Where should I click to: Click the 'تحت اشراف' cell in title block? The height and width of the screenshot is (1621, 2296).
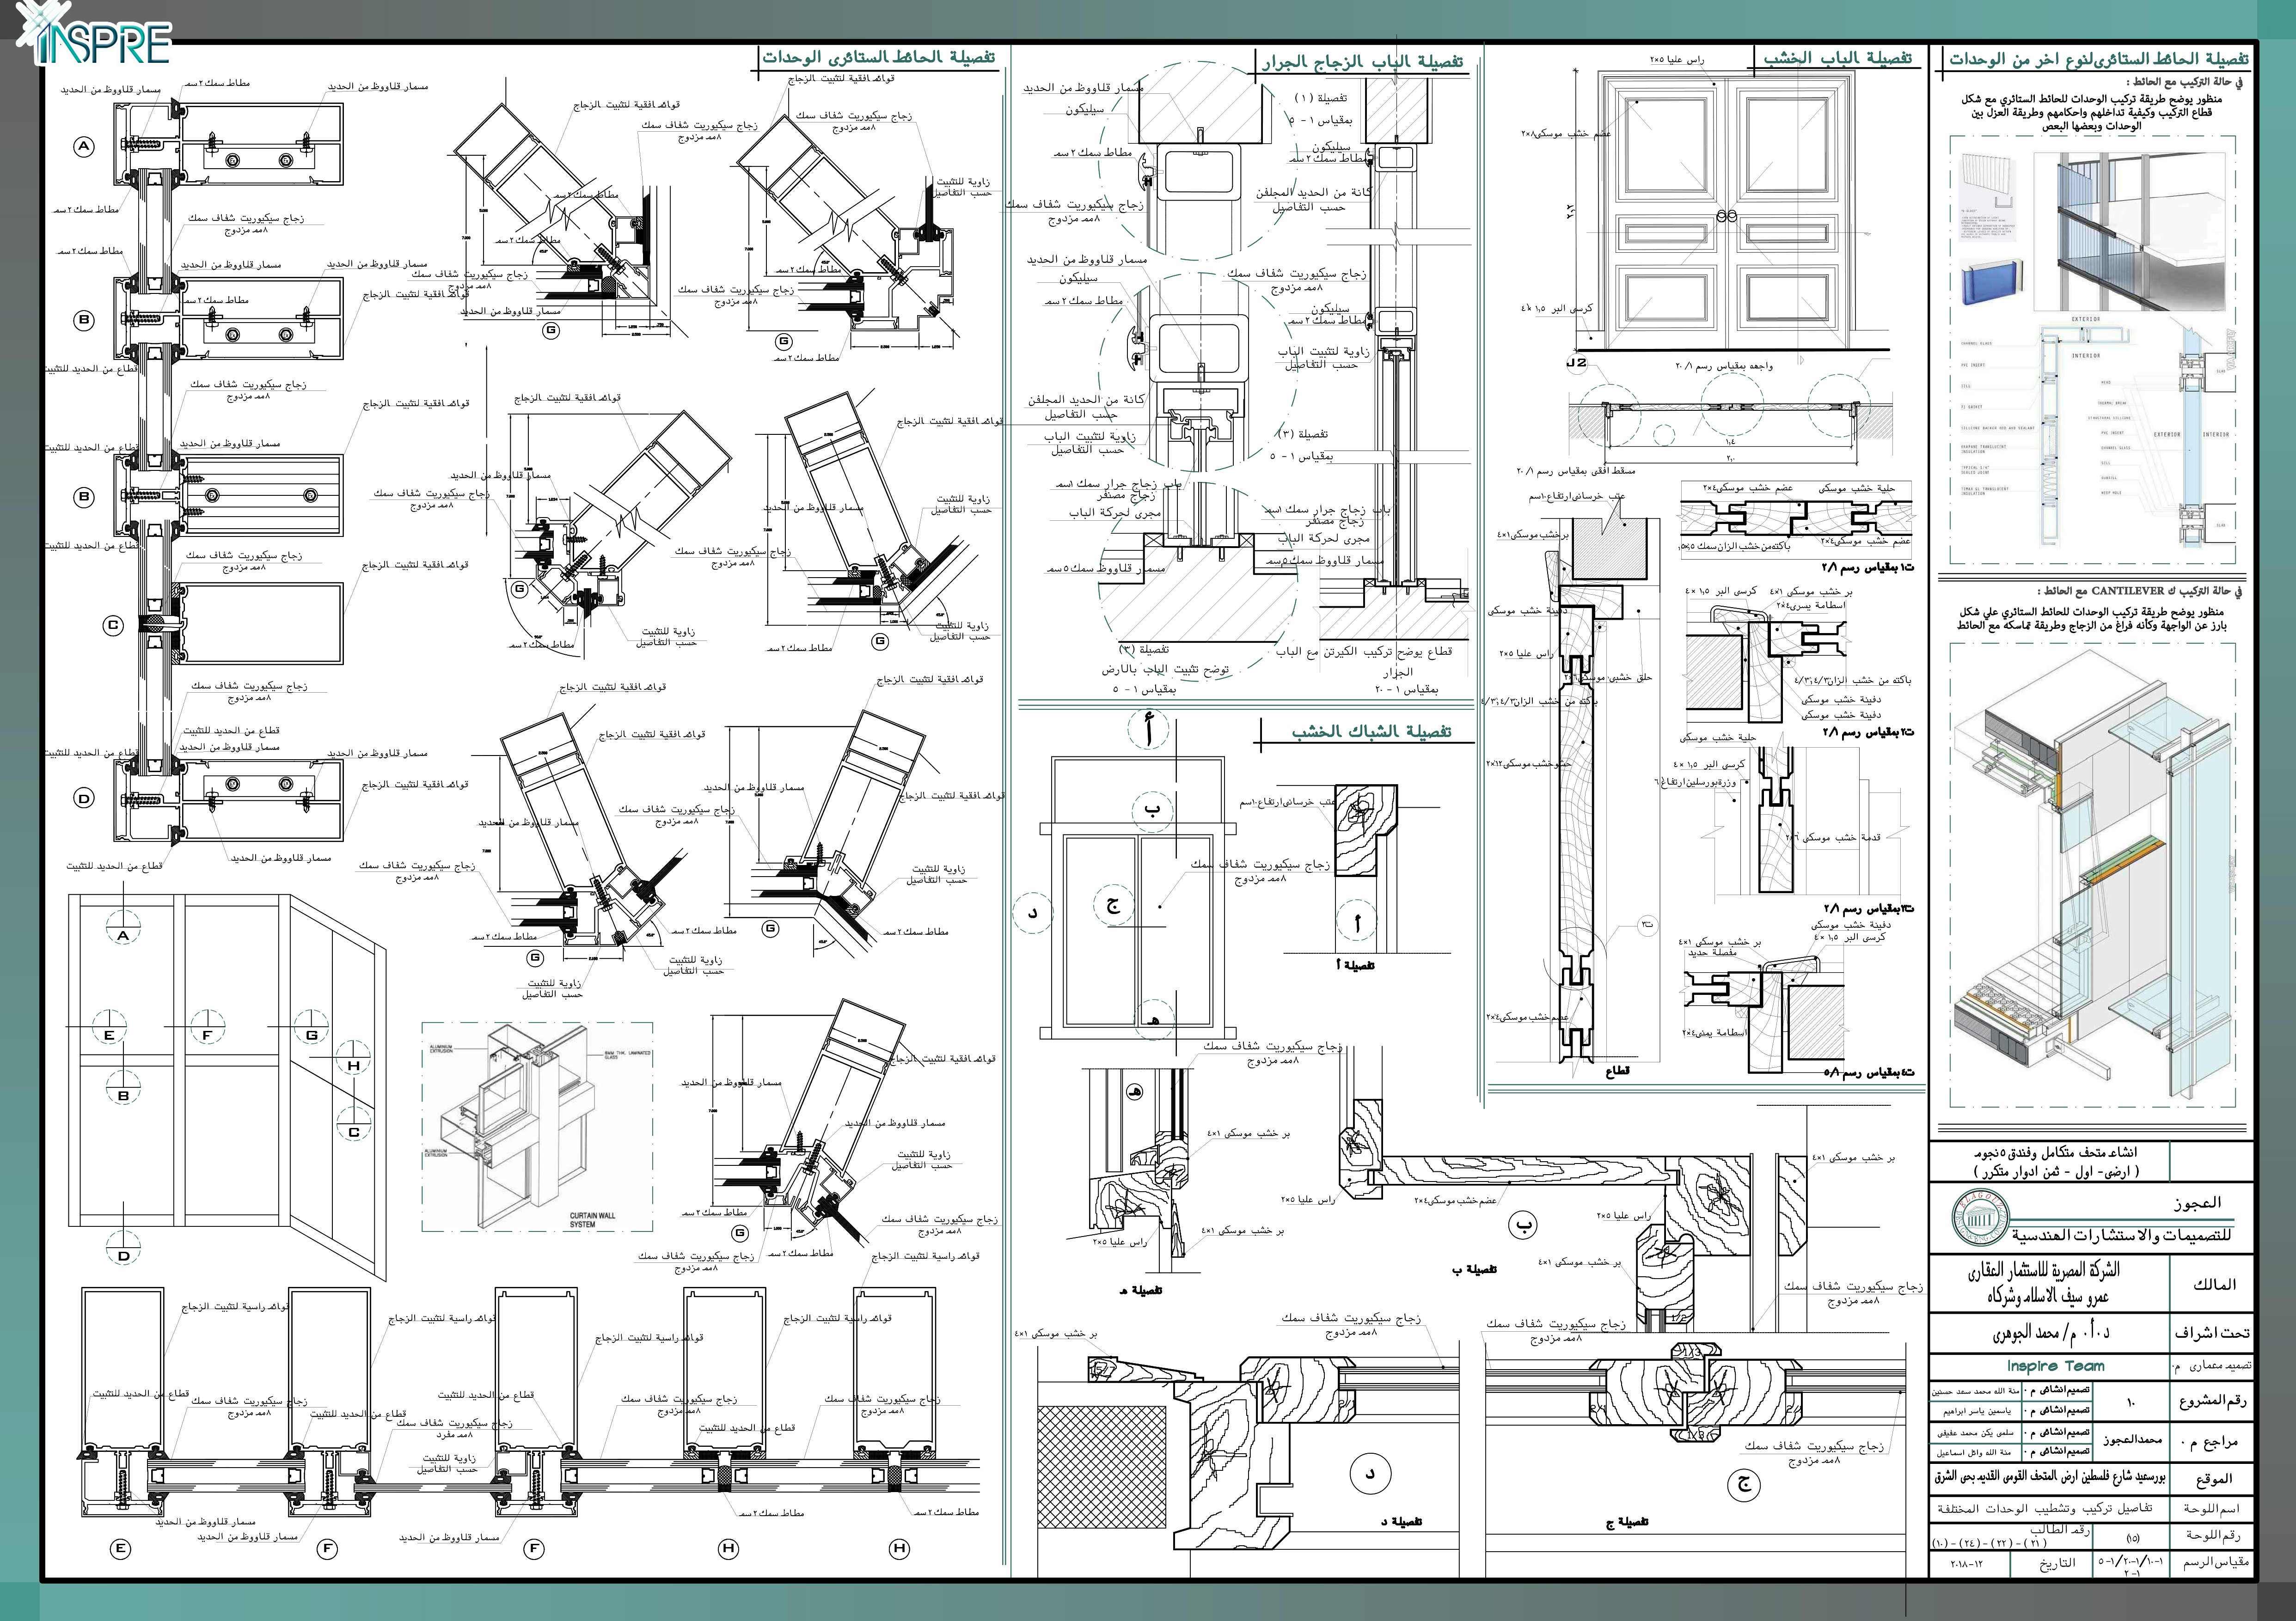click(2212, 1333)
